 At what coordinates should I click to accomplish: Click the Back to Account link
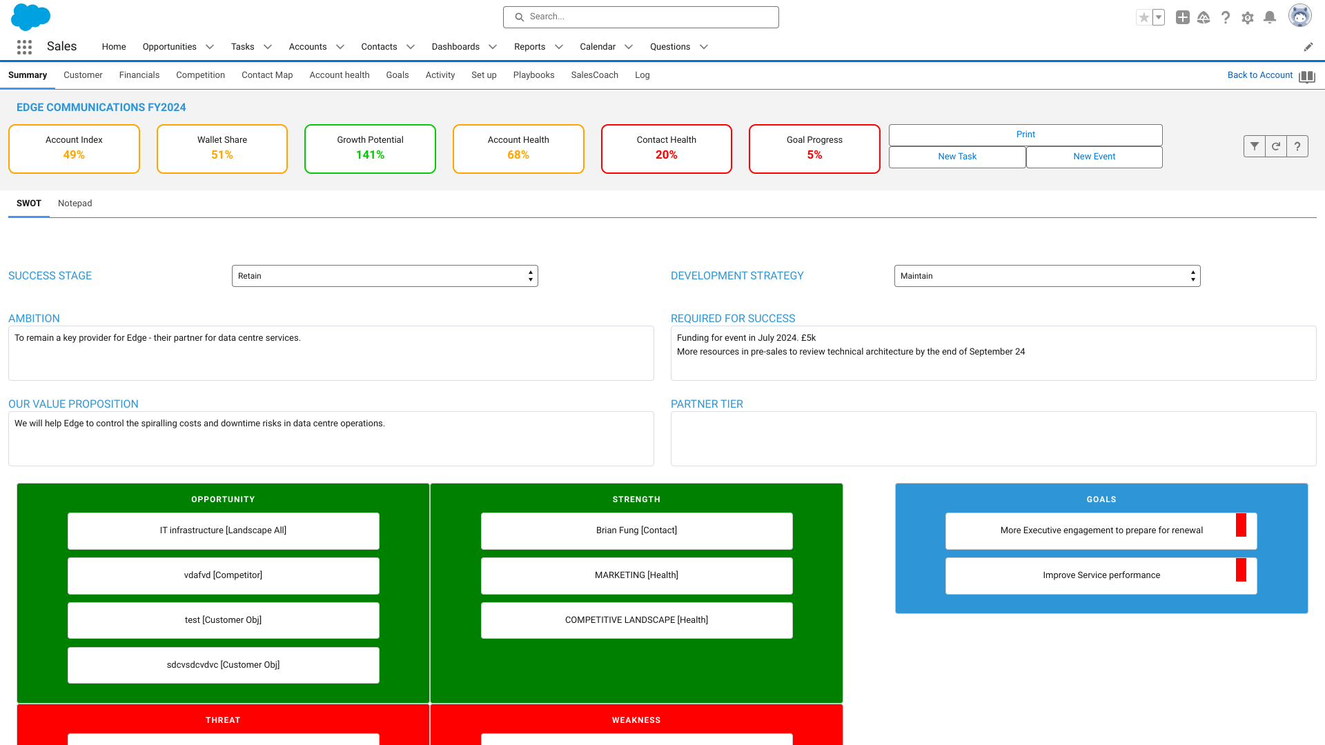pos(1259,75)
